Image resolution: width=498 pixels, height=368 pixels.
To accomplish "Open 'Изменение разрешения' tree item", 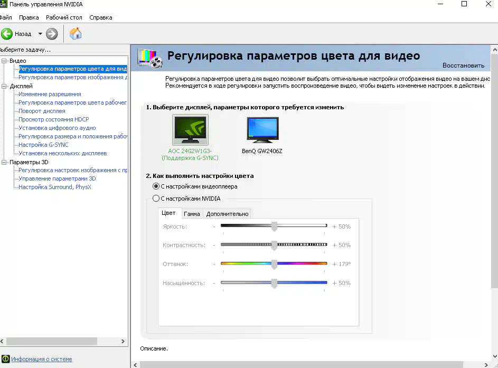I will [x=50, y=94].
